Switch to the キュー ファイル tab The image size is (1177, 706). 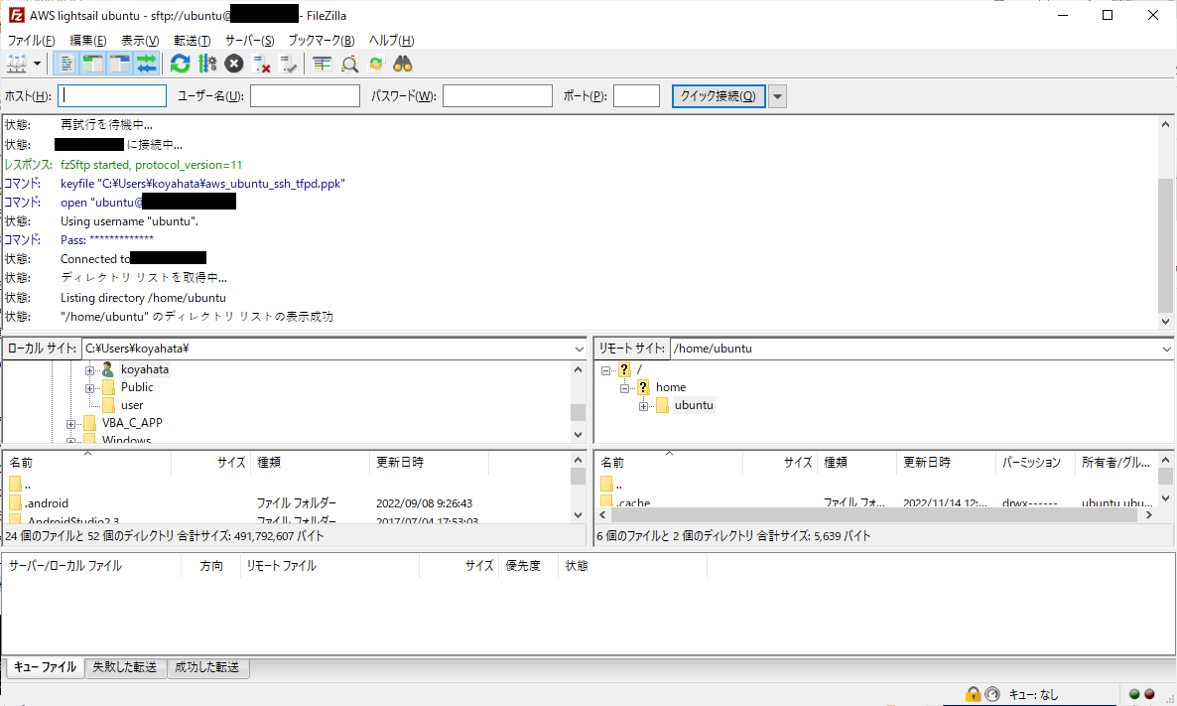pos(45,667)
